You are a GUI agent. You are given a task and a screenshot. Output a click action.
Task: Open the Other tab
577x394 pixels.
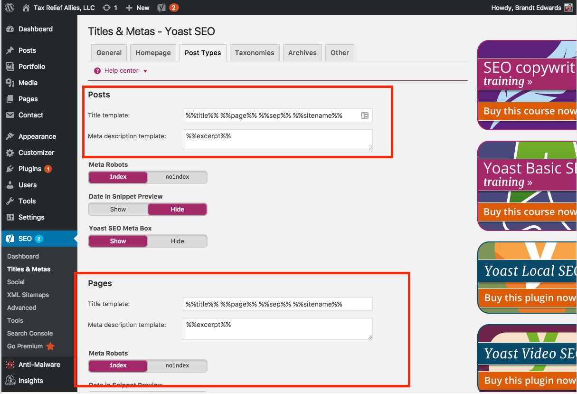tap(340, 53)
